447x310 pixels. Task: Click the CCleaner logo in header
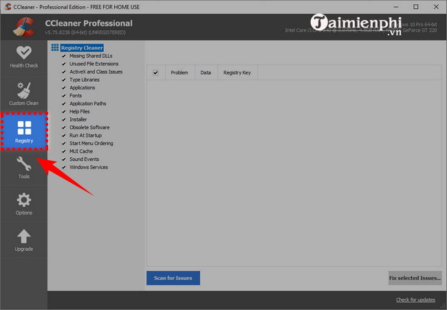click(x=23, y=27)
